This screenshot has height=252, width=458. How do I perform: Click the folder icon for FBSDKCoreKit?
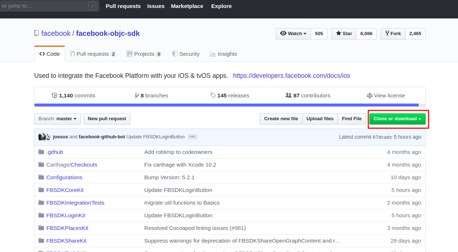click(x=41, y=190)
